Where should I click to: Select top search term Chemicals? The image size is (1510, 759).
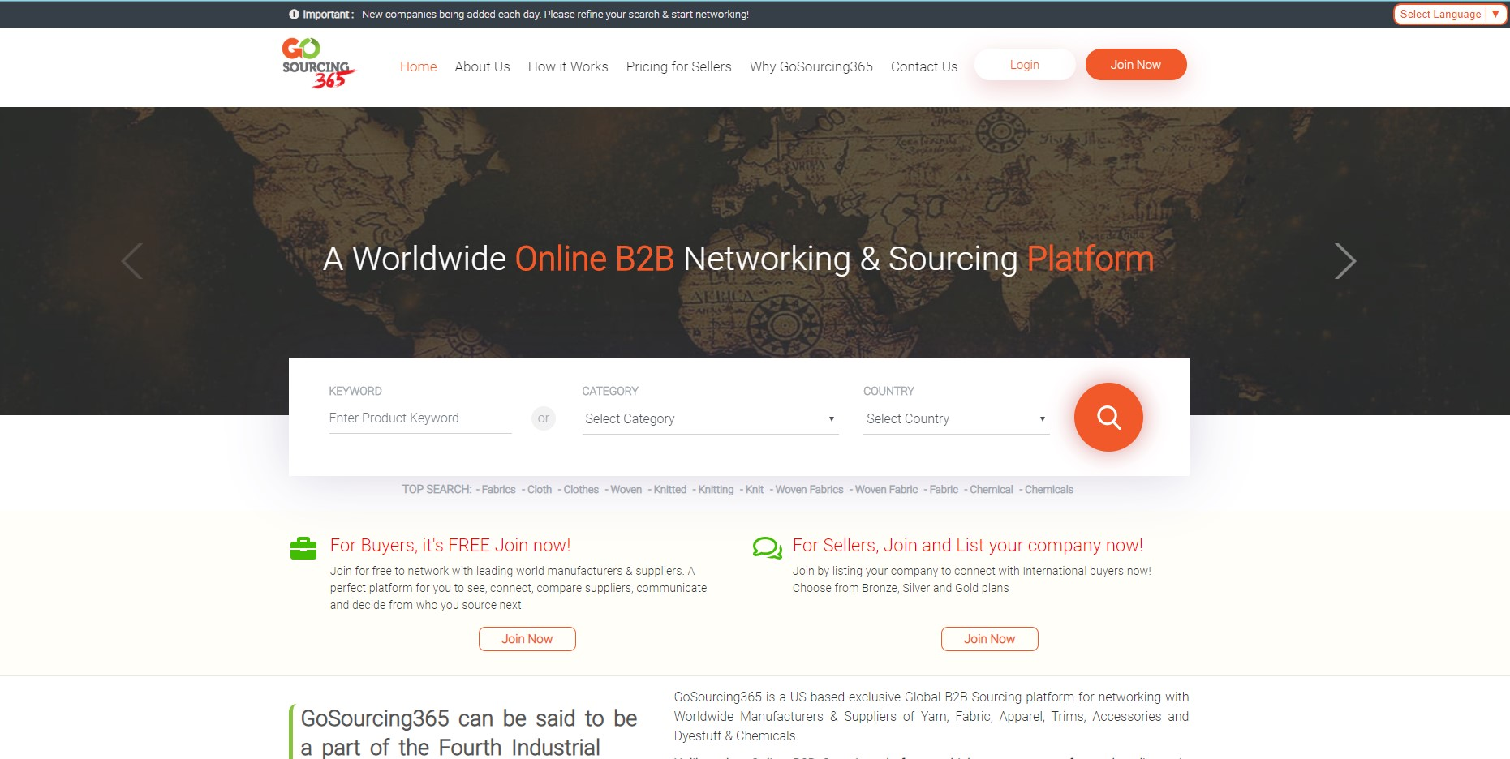(1048, 490)
